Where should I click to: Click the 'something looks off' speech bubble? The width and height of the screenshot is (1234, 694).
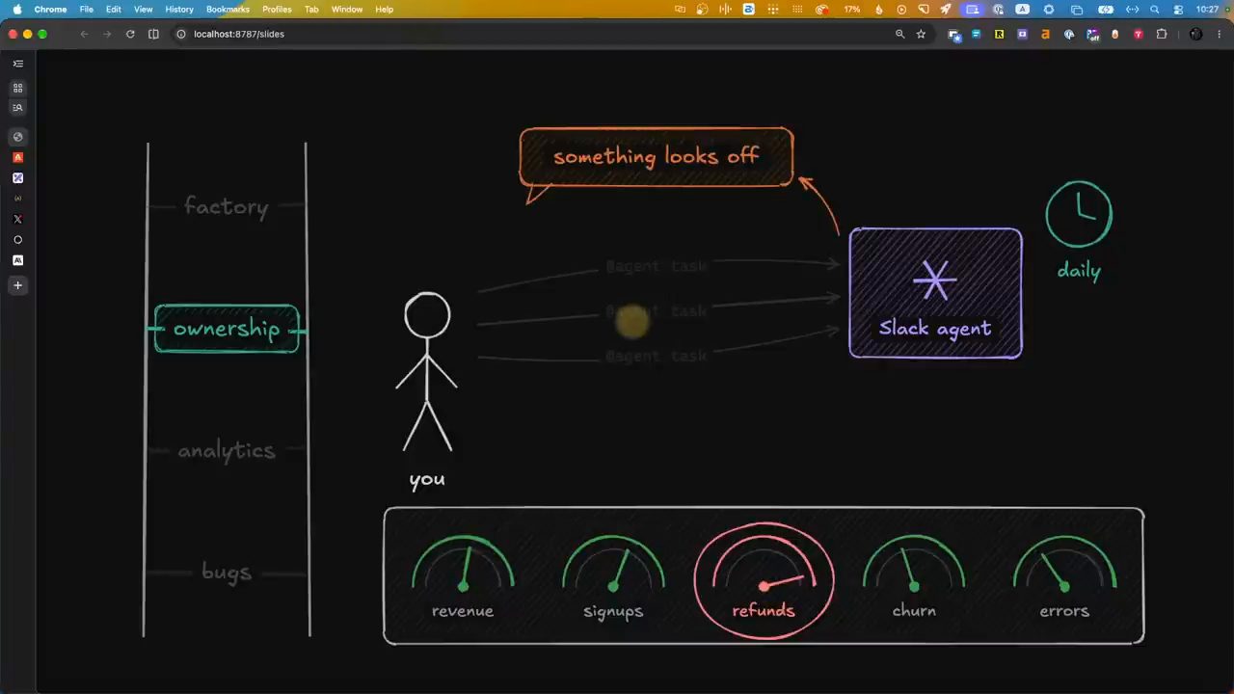coord(657,157)
